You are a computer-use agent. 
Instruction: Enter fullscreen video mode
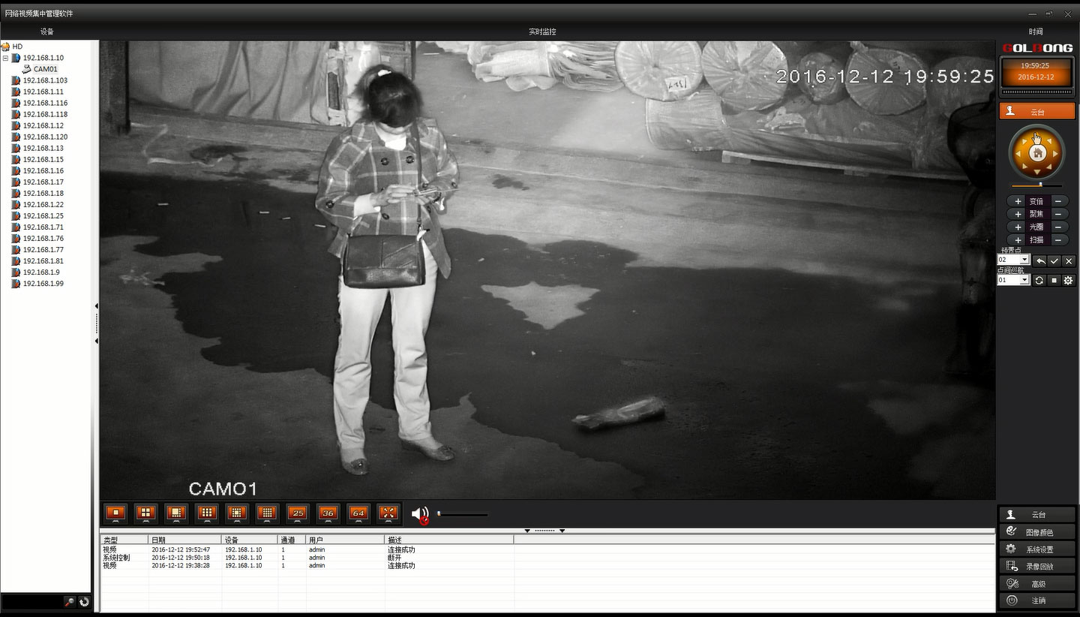388,513
